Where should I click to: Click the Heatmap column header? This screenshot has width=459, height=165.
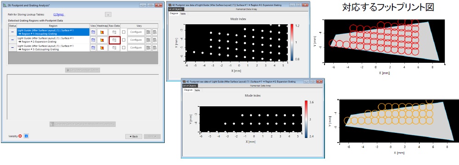pos(102,26)
